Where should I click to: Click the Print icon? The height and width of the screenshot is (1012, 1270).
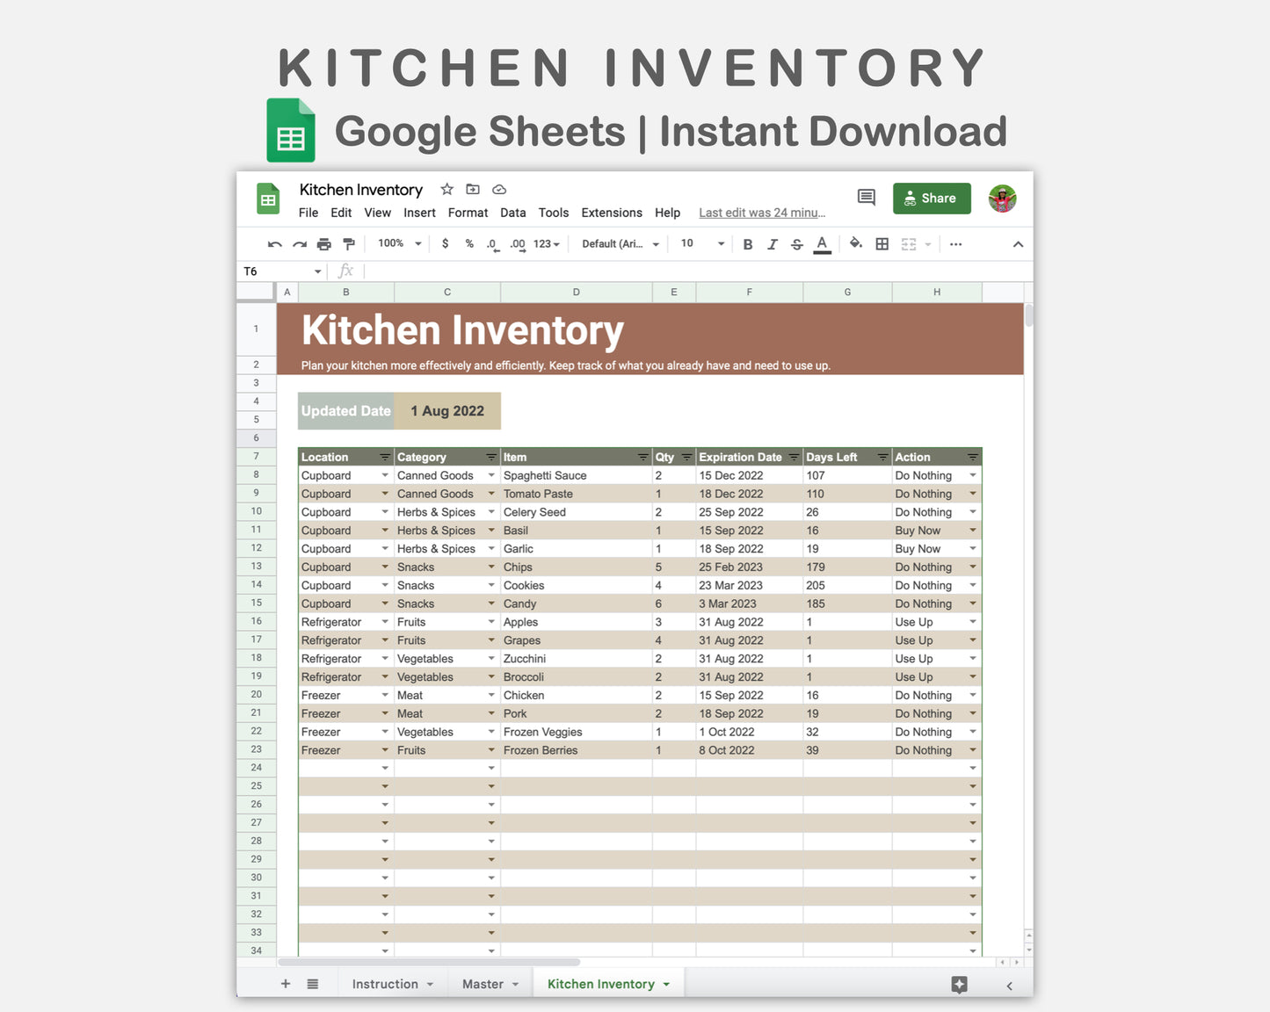[x=323, y=243]
